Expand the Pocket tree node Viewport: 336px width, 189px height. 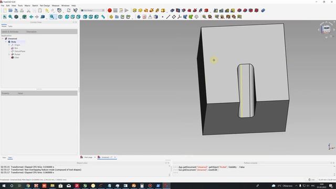tap(9, 55)
